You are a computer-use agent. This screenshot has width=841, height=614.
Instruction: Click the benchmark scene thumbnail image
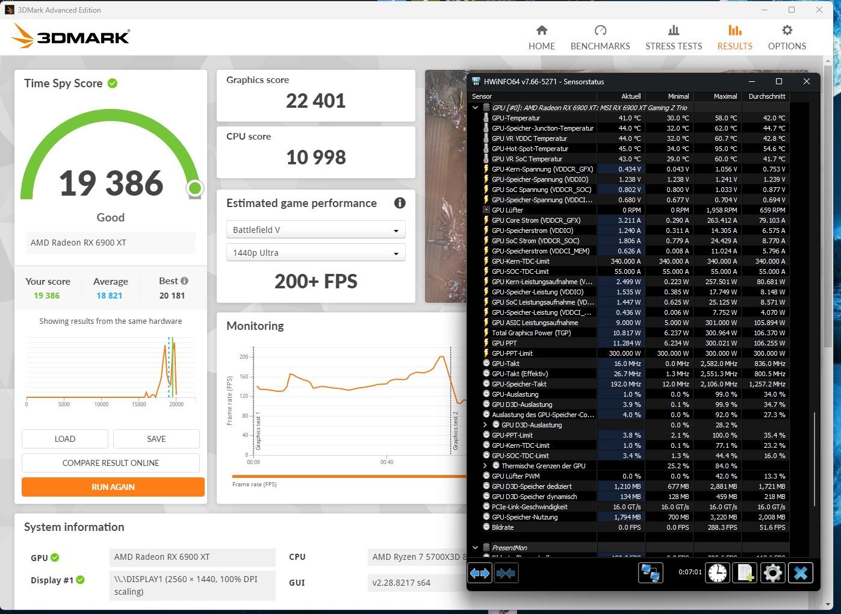(446, 187)
